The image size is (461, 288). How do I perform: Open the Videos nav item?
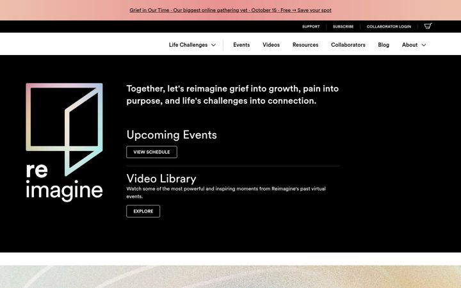pyautogui.click(x=271, y=45)
